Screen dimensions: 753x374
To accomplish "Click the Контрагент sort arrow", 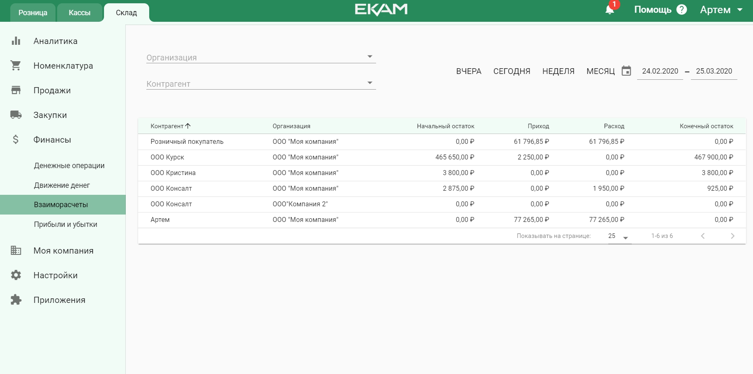I will click(x=188, y=126).
